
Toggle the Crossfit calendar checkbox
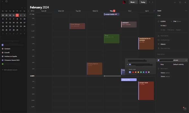[x=3, y=53]
